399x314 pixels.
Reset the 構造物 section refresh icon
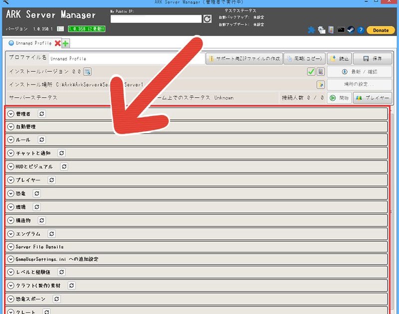42,220
